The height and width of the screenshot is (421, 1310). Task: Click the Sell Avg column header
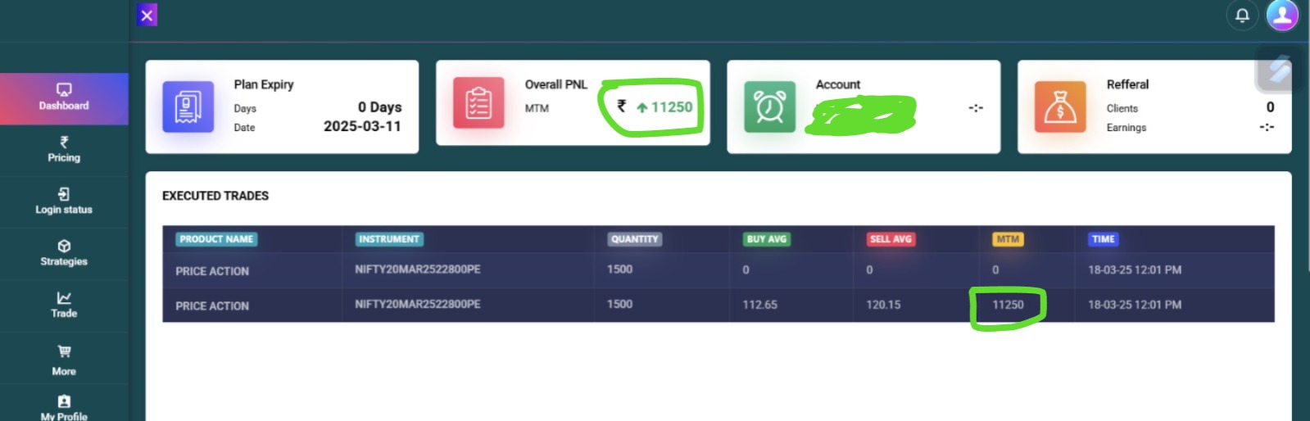(891, 239)
